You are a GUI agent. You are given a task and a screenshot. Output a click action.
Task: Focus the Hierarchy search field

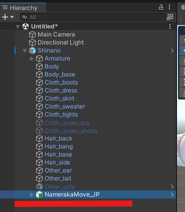[93, 17]
